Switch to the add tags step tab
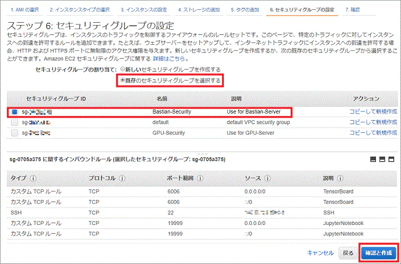Image resolution: width=401 pixels, height=264 pixels. click(245, 10)
